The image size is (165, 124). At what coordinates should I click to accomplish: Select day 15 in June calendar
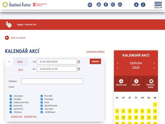click(155, 118)
